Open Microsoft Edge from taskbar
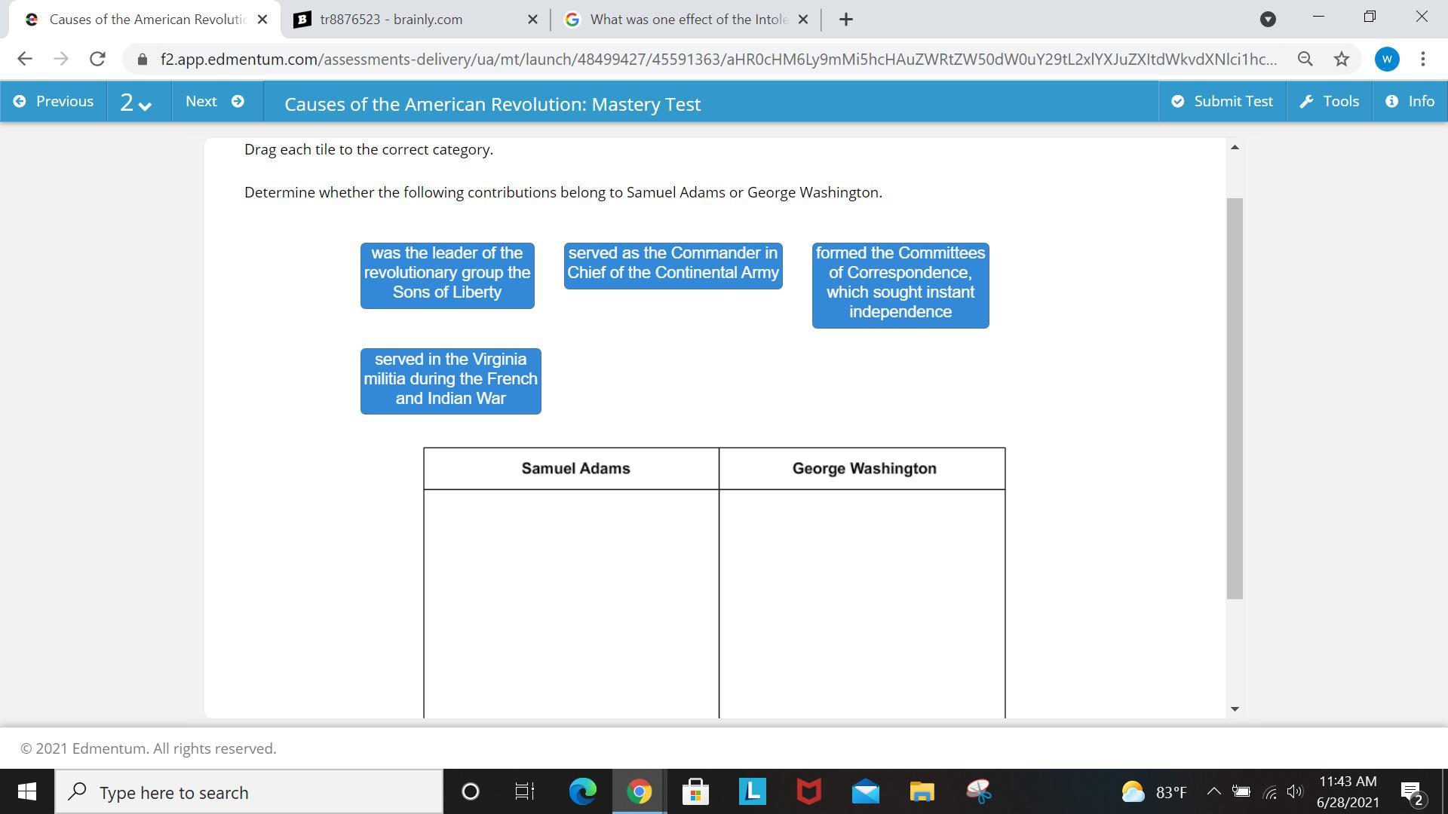Viewport: 1448px width, 814px height. (582, 792)
